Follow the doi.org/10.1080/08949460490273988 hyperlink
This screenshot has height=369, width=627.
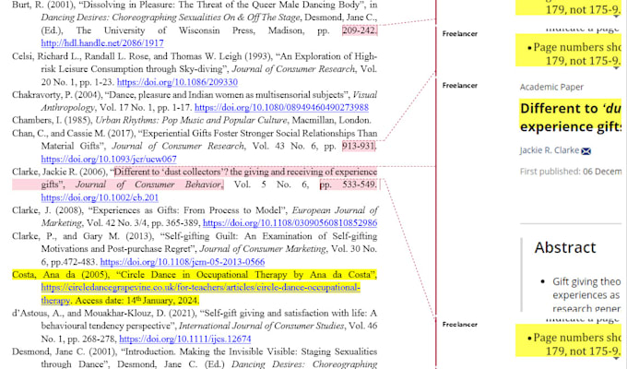281,108
